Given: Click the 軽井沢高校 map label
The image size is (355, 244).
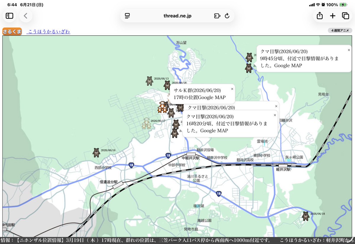Looking at the screenshot, I should [x=245, y=160].
